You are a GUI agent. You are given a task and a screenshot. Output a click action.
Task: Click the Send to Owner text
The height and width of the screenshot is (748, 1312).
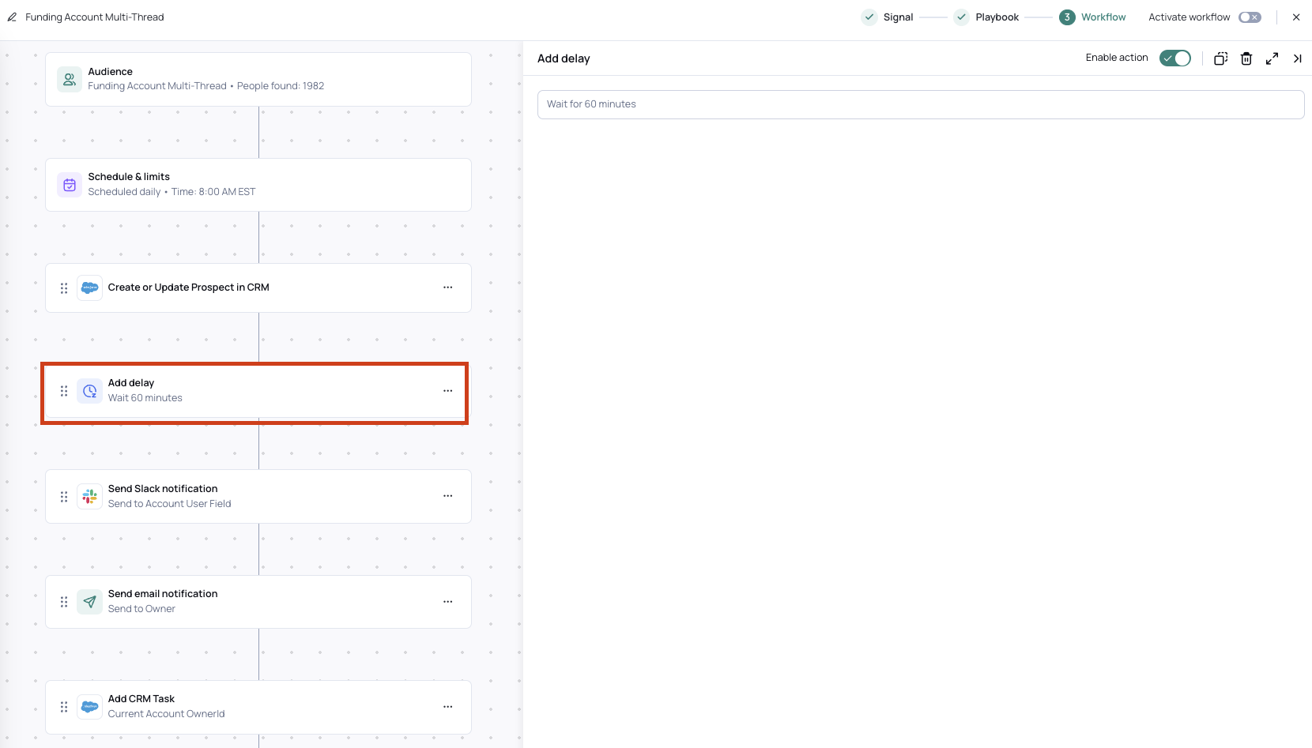(141, 609)
